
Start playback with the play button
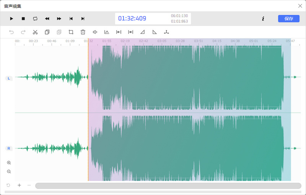click(11, 19)
